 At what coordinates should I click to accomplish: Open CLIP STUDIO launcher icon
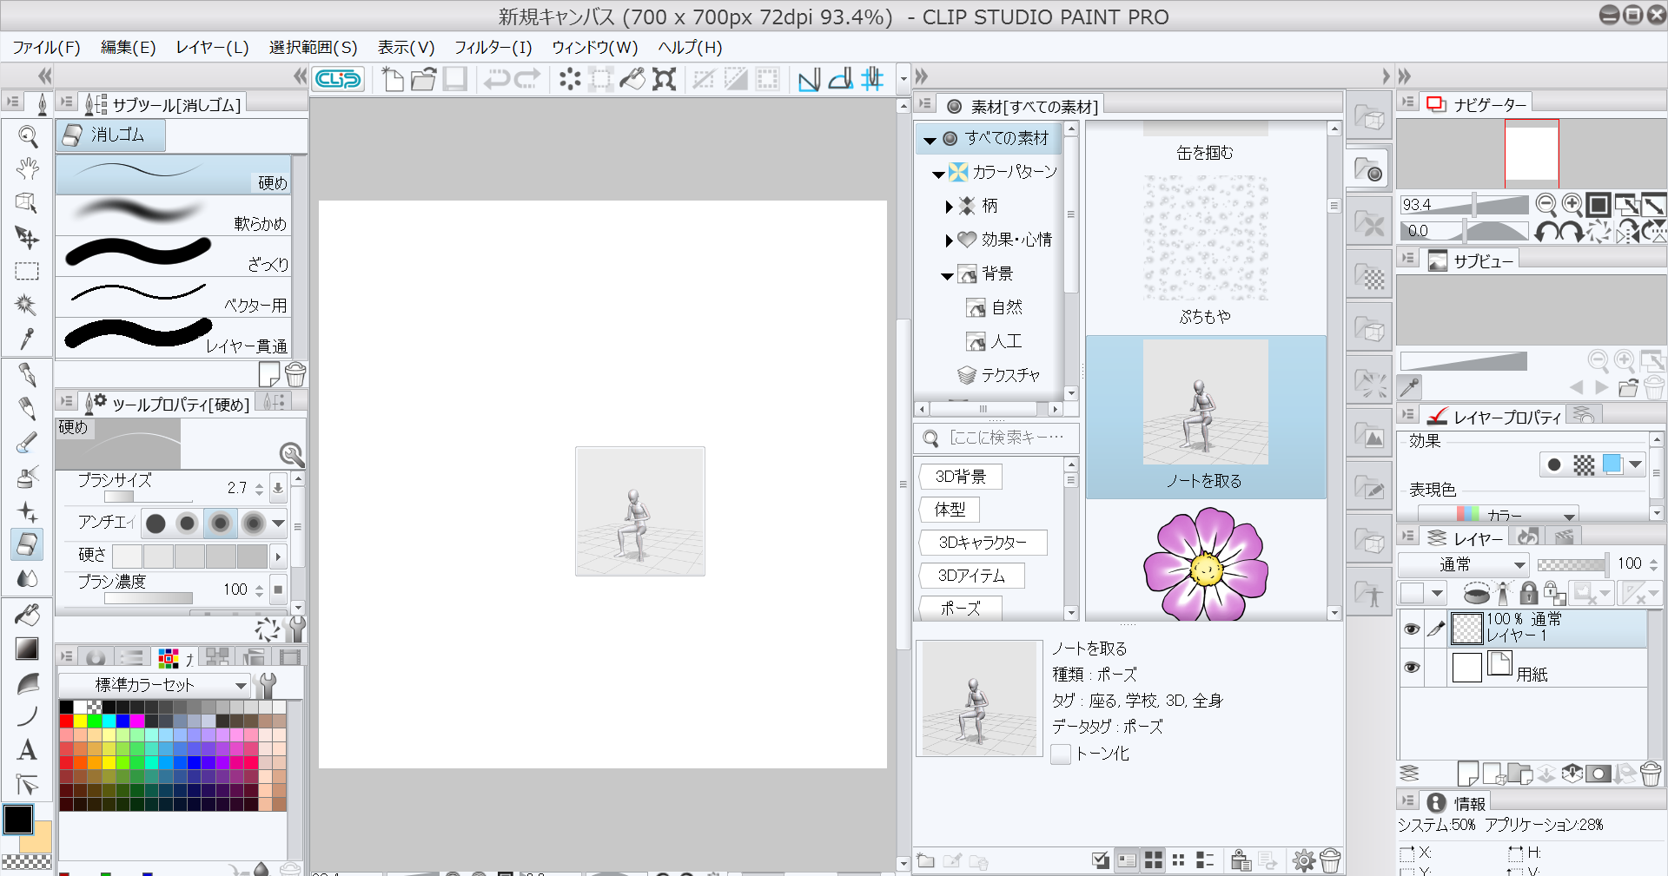[338, 80]
